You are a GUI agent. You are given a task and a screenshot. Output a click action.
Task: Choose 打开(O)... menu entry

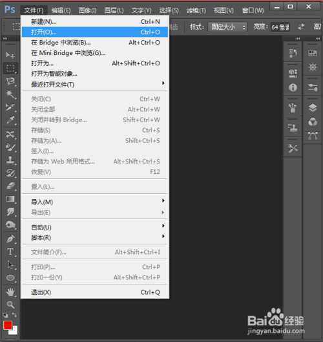[x=94, y=32]
